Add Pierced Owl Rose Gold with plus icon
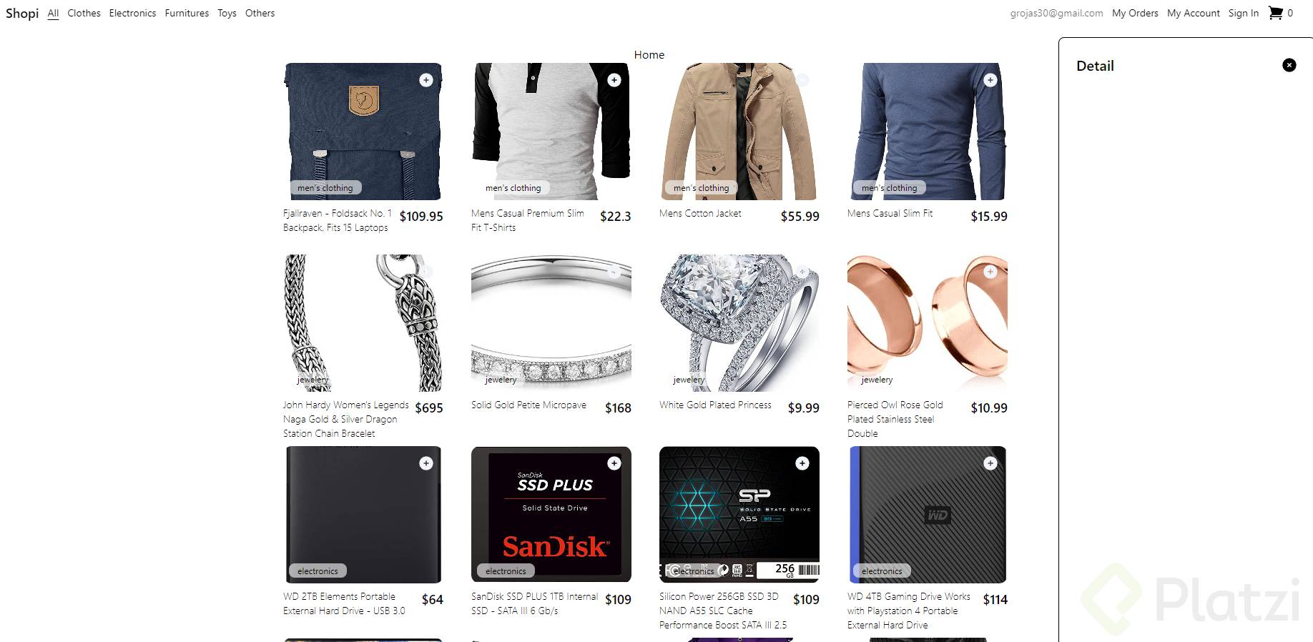The width and height of the screenshot is (1313, 642). [990, 272]
